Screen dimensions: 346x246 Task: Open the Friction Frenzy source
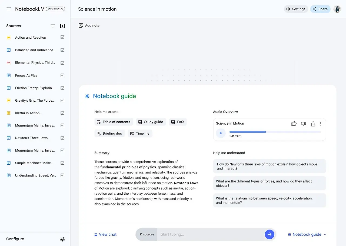[x=35, y=88]
